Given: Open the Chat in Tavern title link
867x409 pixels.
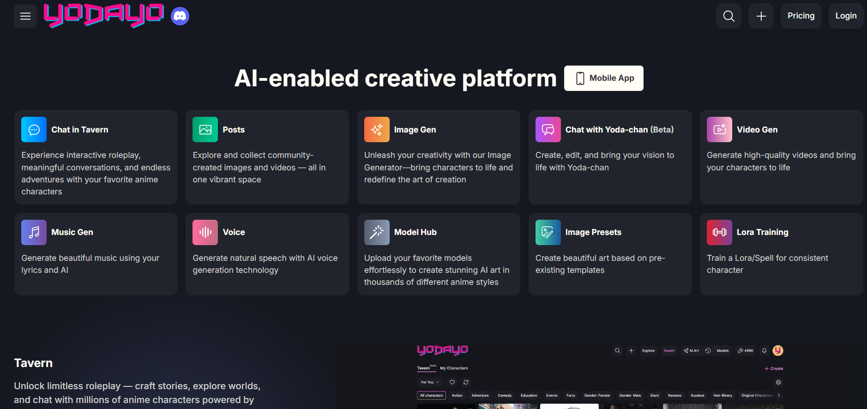Looking at the screenshot, I should coord(80,130).
